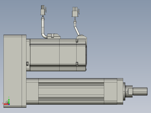Select the extended piston rod tip on the right
The height and width of the screenshot is (113, 151).
tap(140, 91)
